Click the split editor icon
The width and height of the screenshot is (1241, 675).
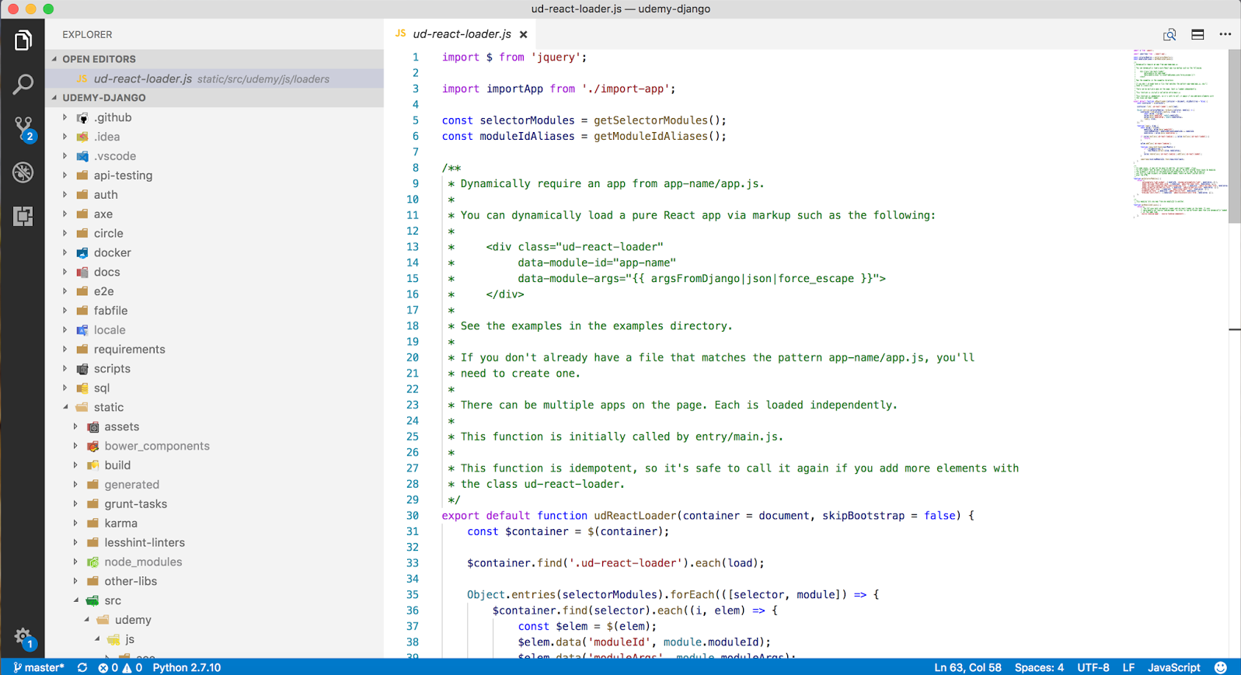pos(1197,34)
